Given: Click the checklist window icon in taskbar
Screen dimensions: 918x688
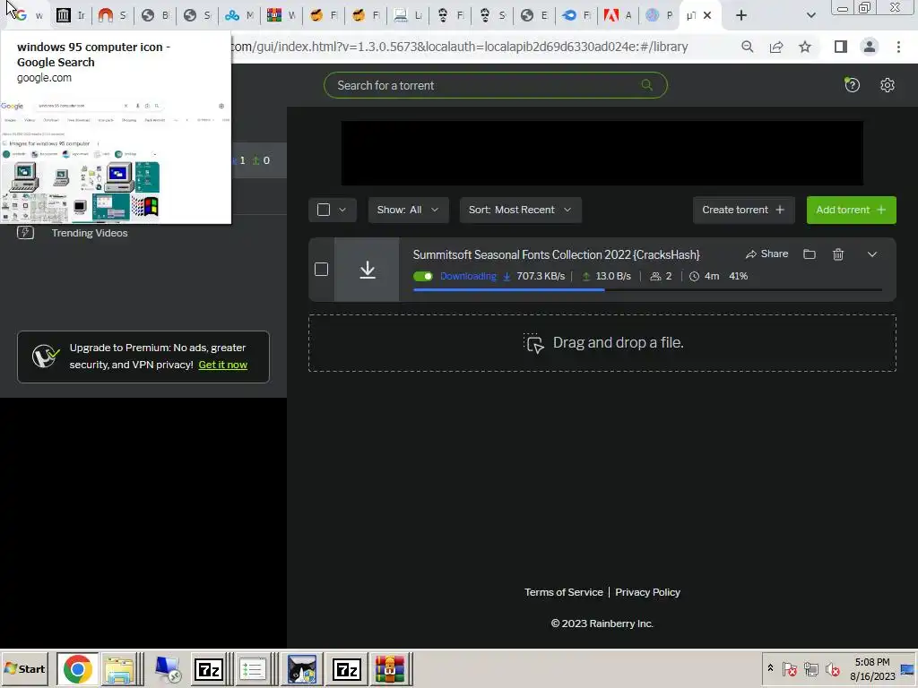Looking at the screenshot, I should [252, 669].
